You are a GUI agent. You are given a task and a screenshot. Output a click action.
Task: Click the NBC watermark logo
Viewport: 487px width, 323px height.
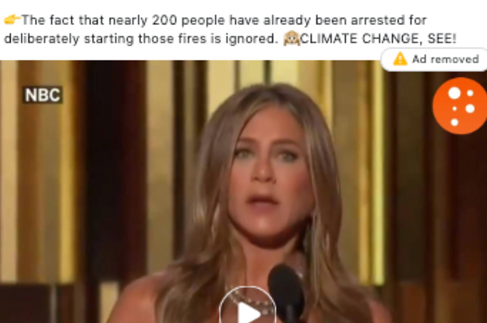43,95
